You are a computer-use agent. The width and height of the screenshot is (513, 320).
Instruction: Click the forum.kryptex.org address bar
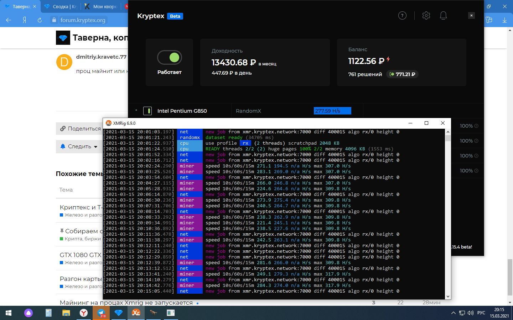point(83,20)
